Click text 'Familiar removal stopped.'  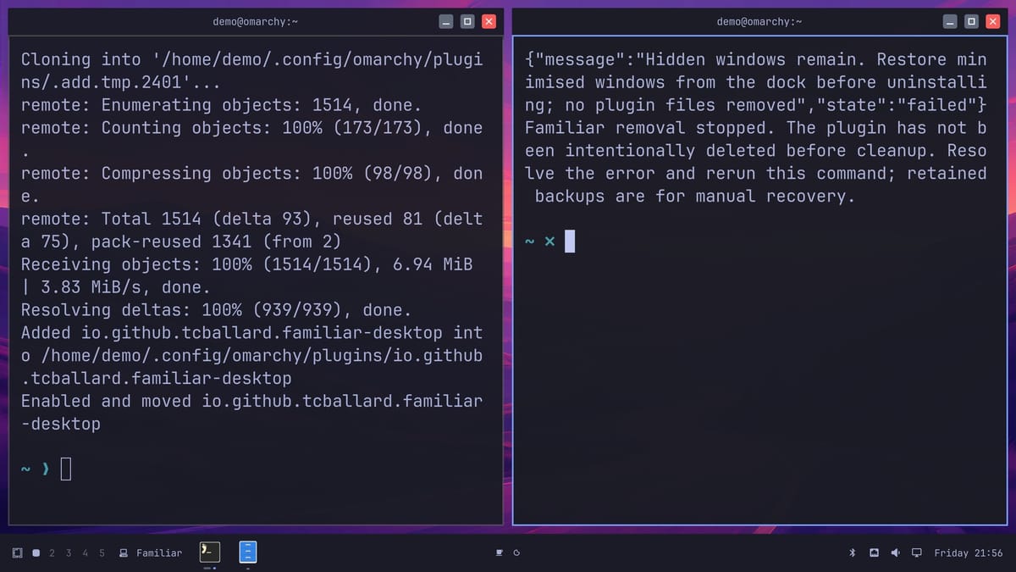(x=650, y=128)
